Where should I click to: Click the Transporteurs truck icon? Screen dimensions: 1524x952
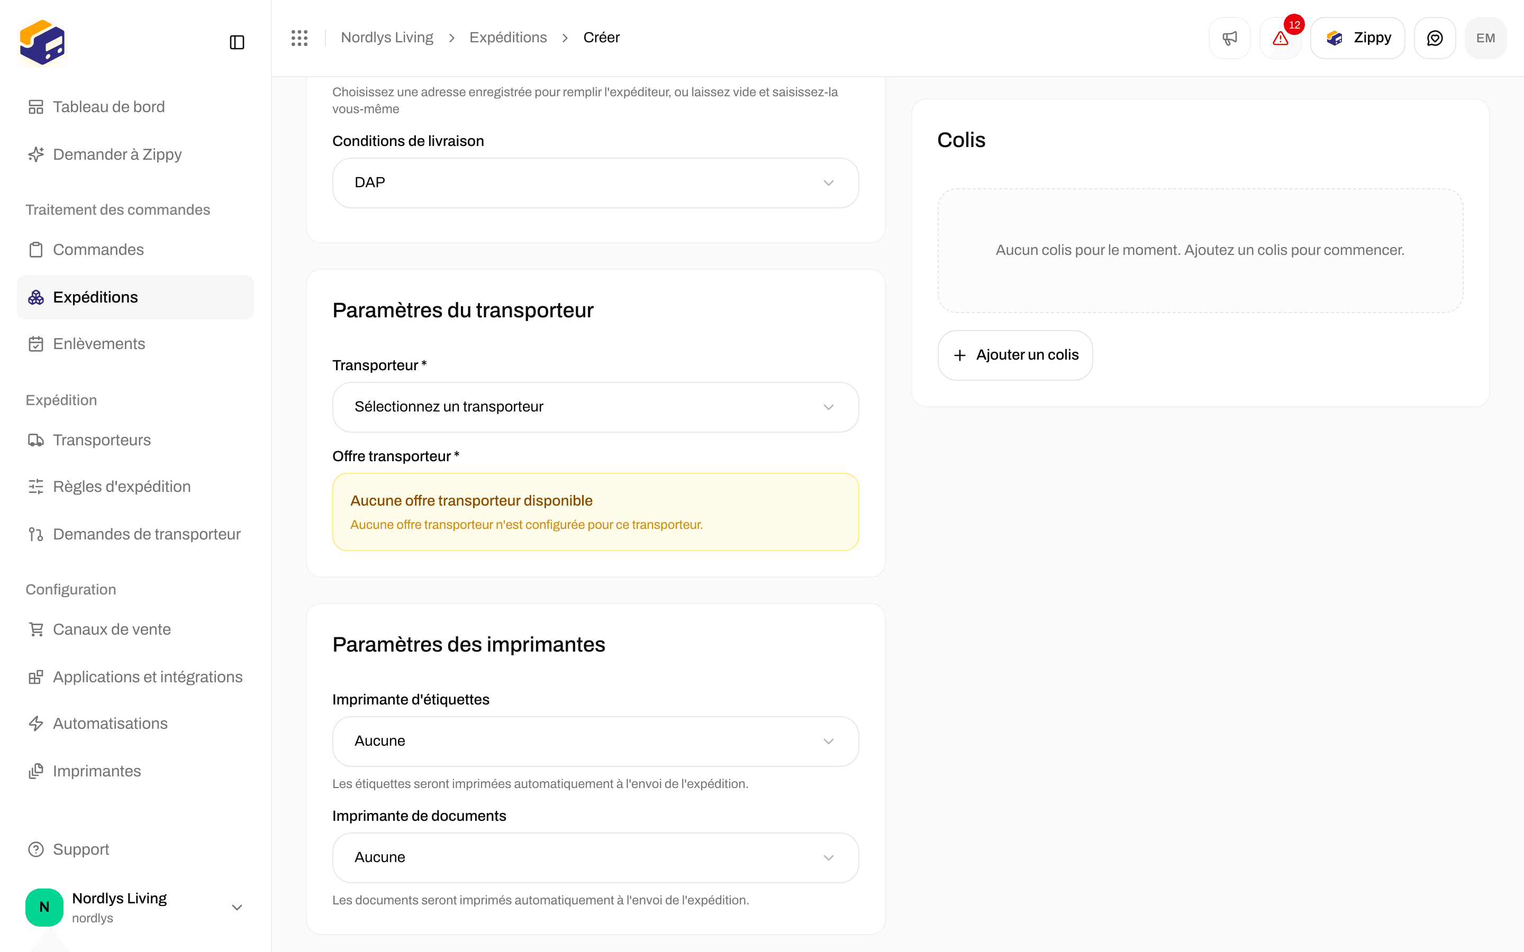(36, 440)
